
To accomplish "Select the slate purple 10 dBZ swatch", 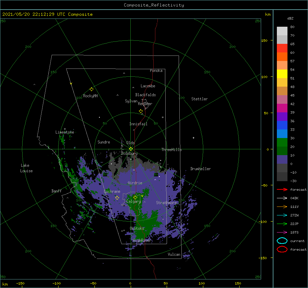I will click(x=282, y=160).
